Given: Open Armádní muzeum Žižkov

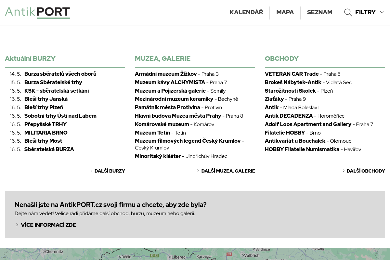Looking at the screenshot, I should click(x=166, y=74).
